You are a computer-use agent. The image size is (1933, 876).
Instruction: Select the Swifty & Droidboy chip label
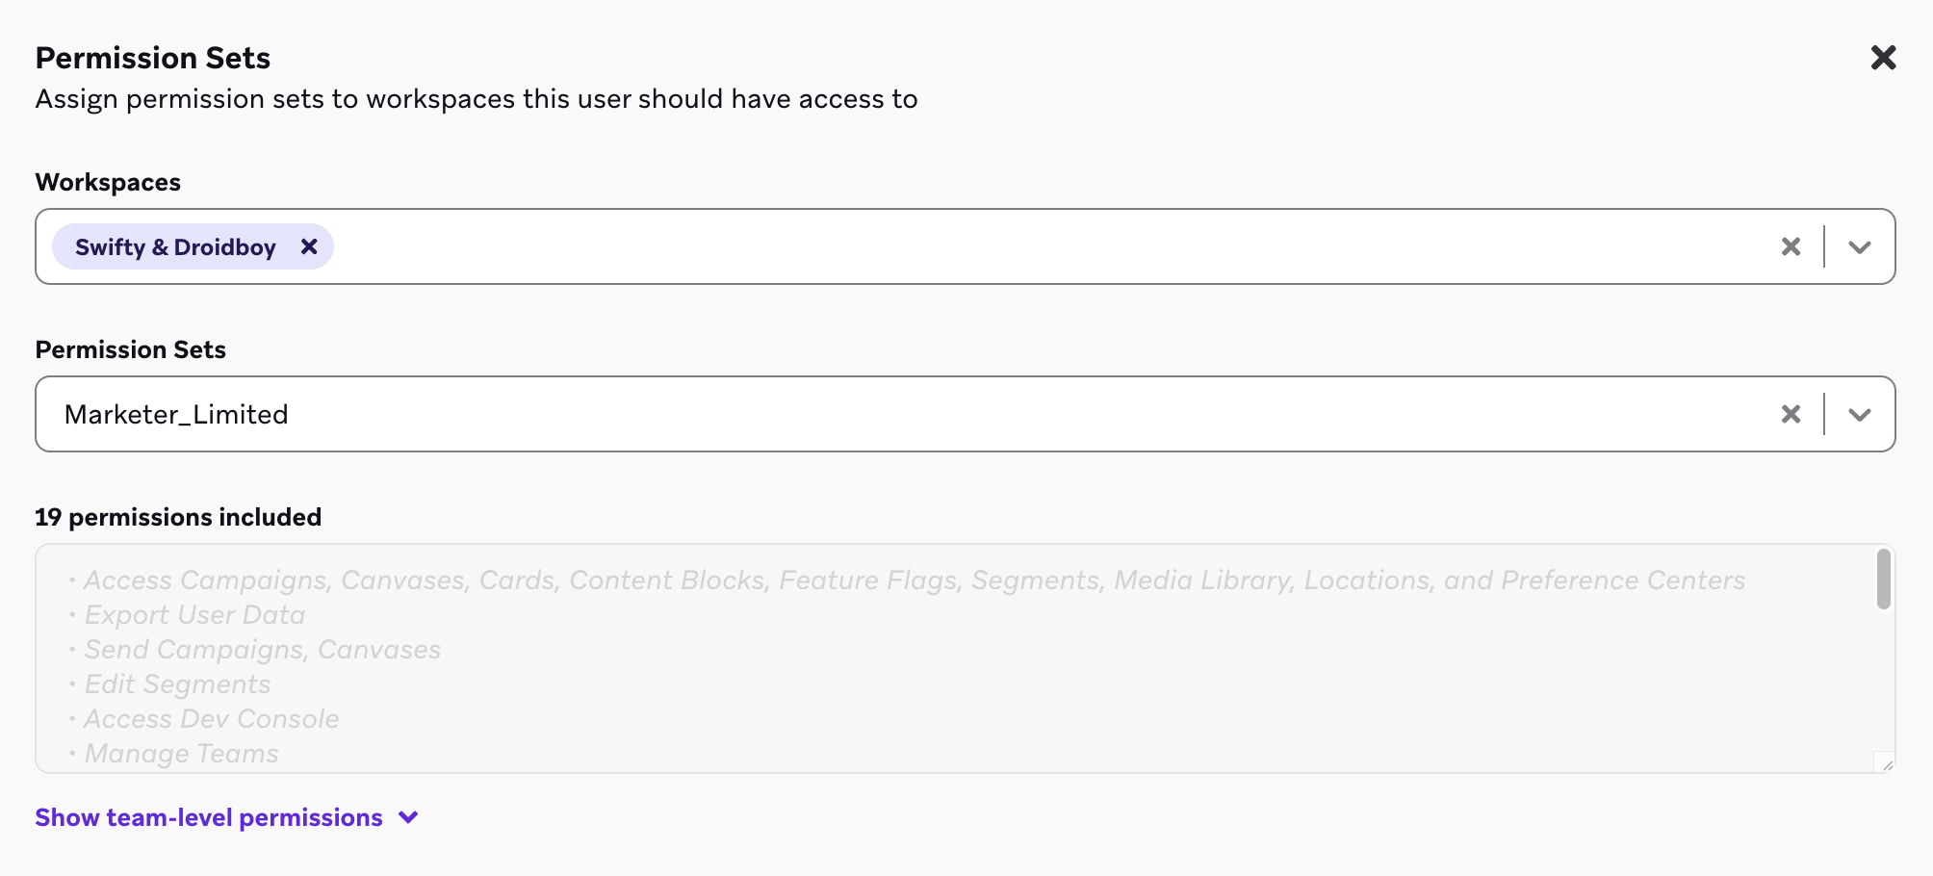point(175,246)
